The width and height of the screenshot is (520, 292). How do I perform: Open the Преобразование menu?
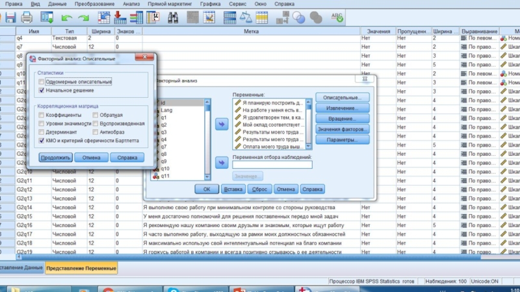96,4
